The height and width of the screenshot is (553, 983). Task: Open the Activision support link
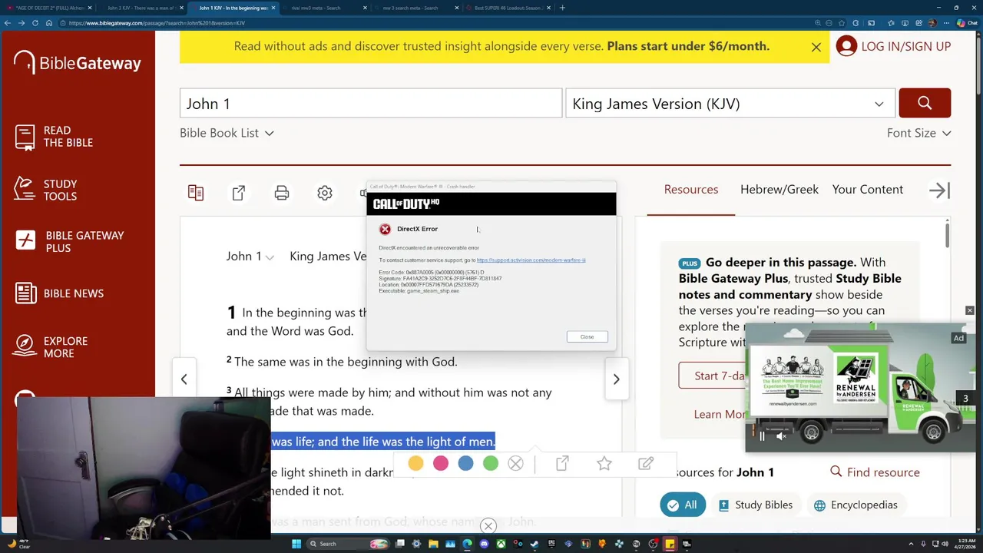pos(531,260)
